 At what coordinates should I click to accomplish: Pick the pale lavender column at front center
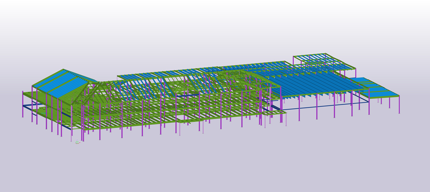[180, 129]
